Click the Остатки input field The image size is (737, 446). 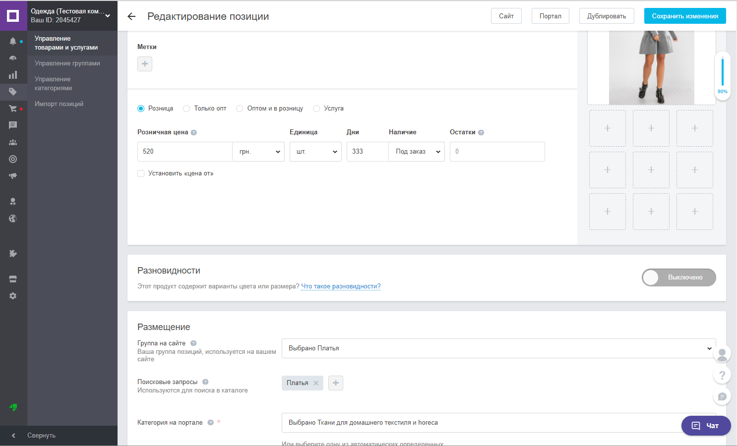click(497, 152)
